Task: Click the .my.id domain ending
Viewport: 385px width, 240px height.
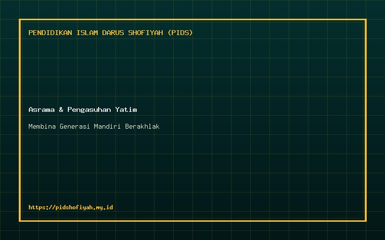Action: 103,208
